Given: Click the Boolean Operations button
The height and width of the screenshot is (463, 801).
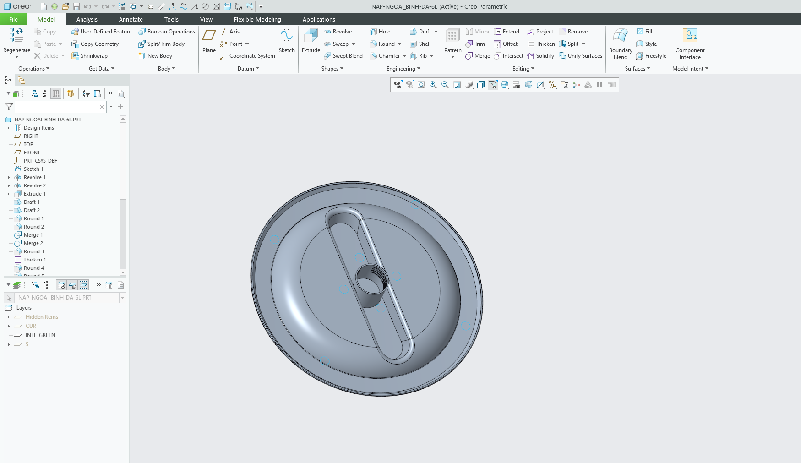Looking at the screenshot, I should (x=167, y=32).
